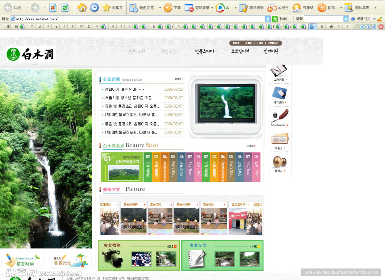Close the tab with the red X on tab bar
The image size is (385, 280).
pyautogui.click(x=381, y=27)
